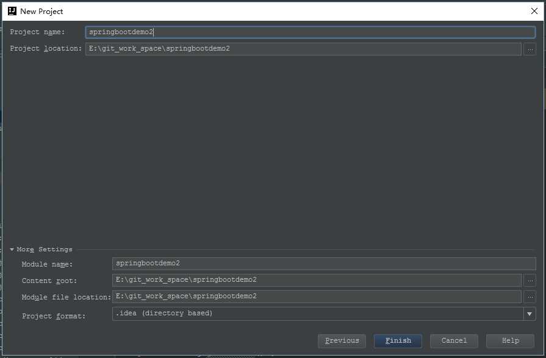Click Finish to create the project
546x358 pixels.
(398, 341)
